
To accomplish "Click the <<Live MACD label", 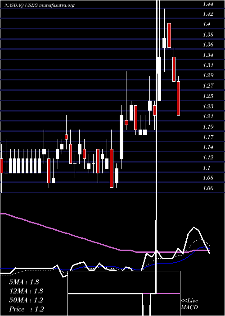I will pos(189,304).
